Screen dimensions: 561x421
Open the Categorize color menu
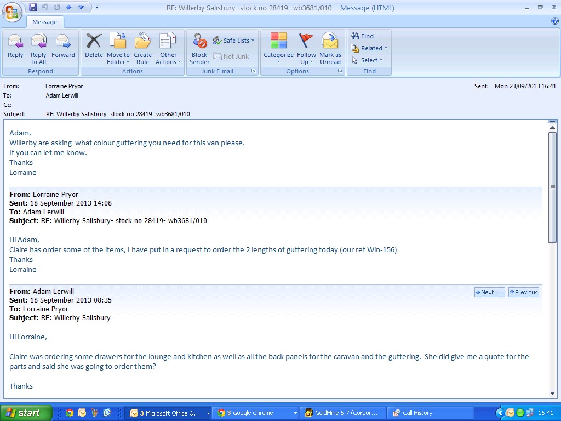[x=278, y=49]
